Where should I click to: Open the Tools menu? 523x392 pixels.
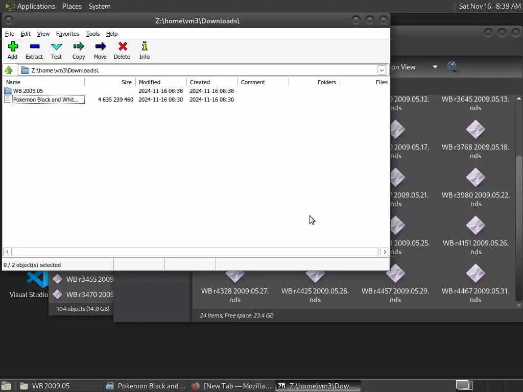tap(93, 34)
